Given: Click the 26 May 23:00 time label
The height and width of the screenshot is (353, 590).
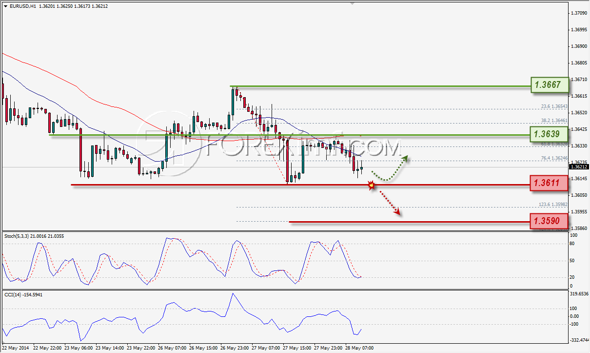Looking at the screenshot, I should click(x=233, y=348).
